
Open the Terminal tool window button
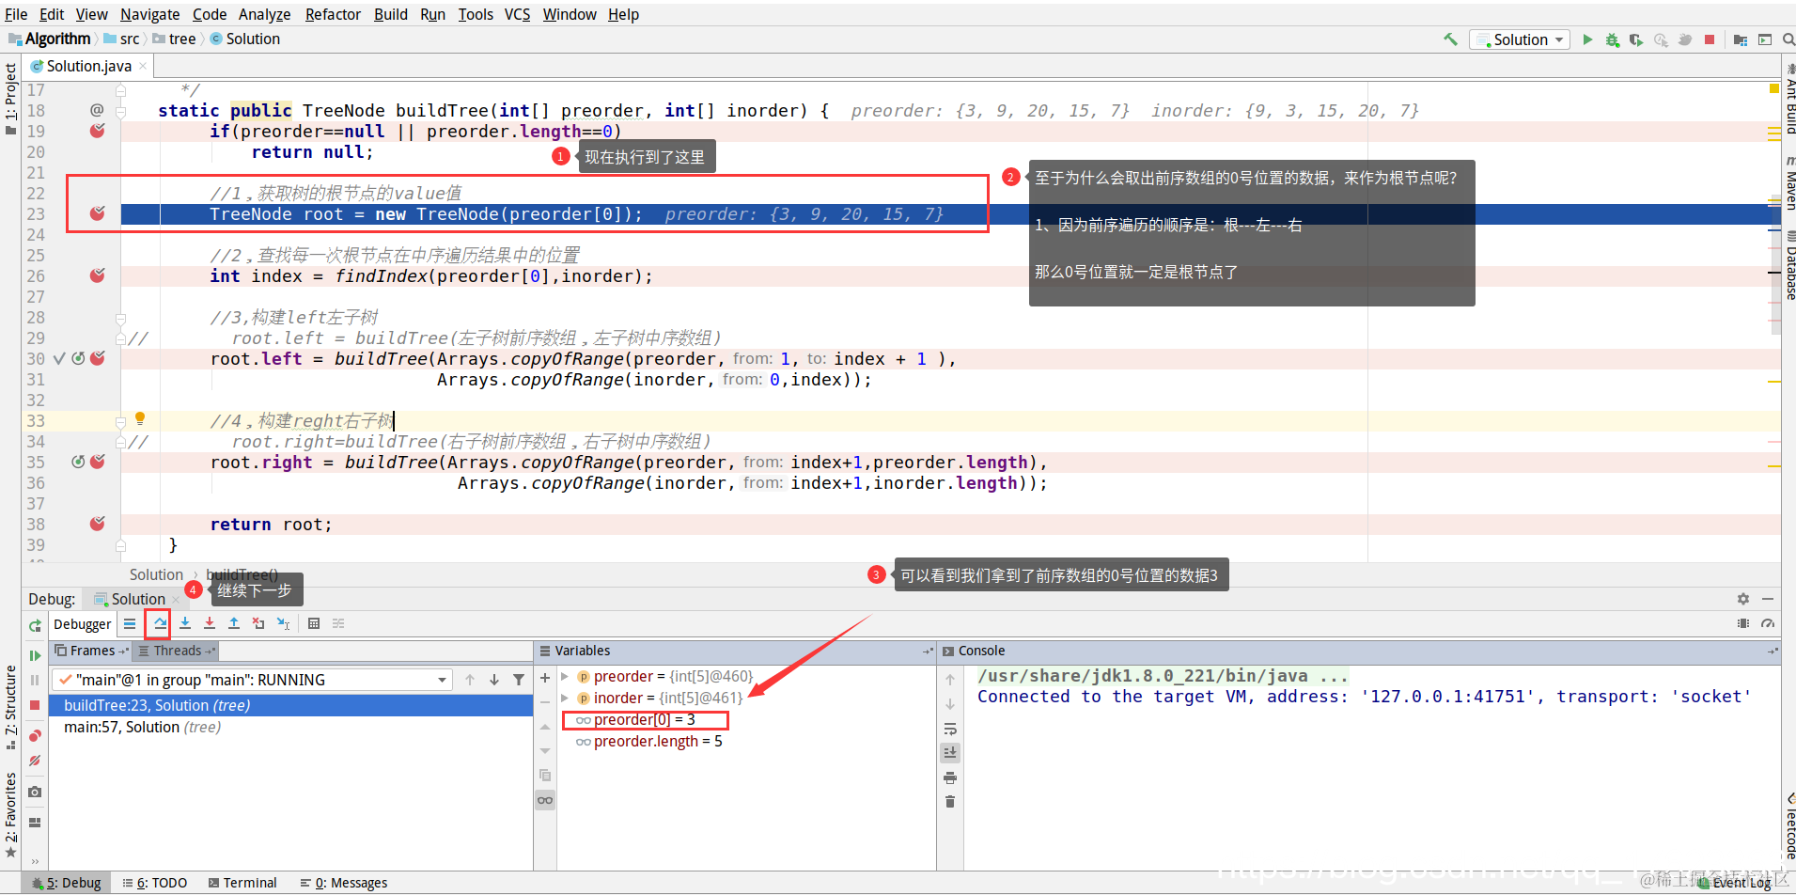pos(242,883)
